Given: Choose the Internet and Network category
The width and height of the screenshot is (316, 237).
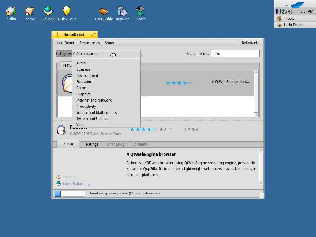Looking at the screenshot, I should coord(106,100).
